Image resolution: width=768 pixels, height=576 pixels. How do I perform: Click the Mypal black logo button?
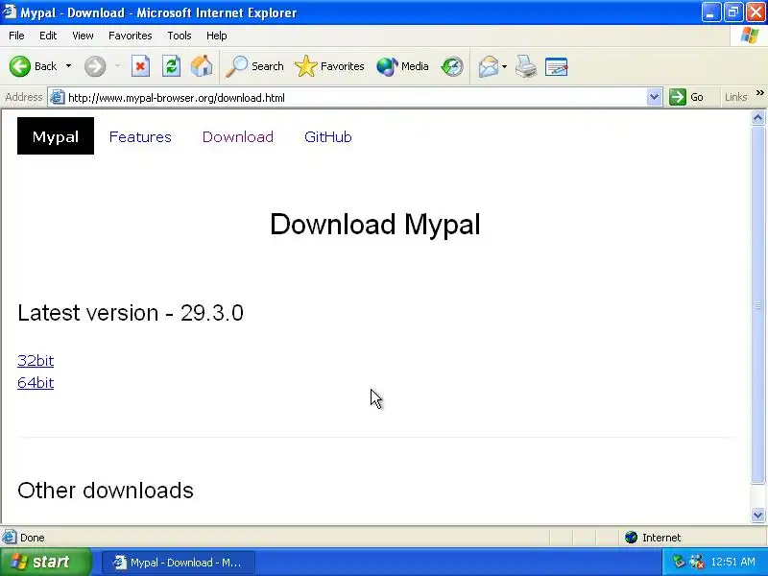pos(56,136)
